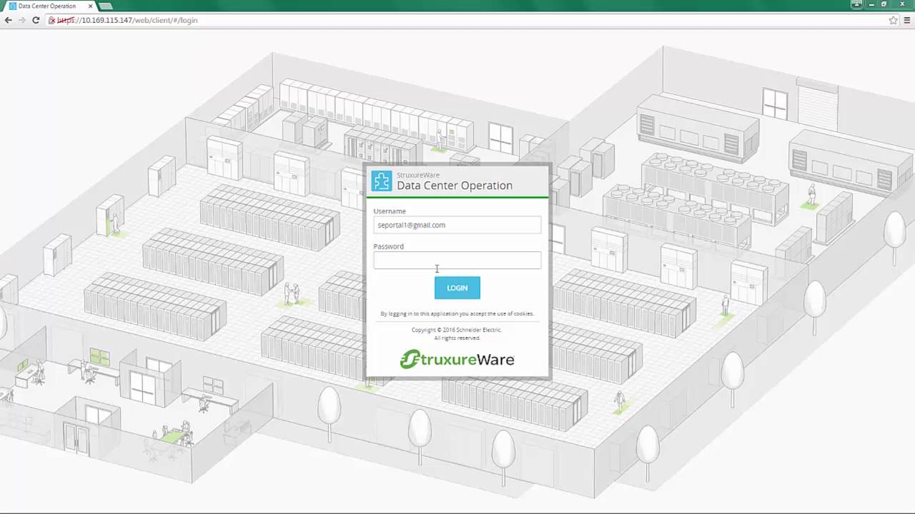Click the Username input field
This screenshot has height=514, width=915.
click(x=457, y=225)
